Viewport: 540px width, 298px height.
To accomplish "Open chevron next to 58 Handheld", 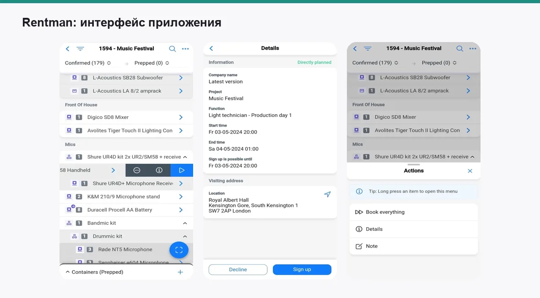I will (x=113, y=170).
